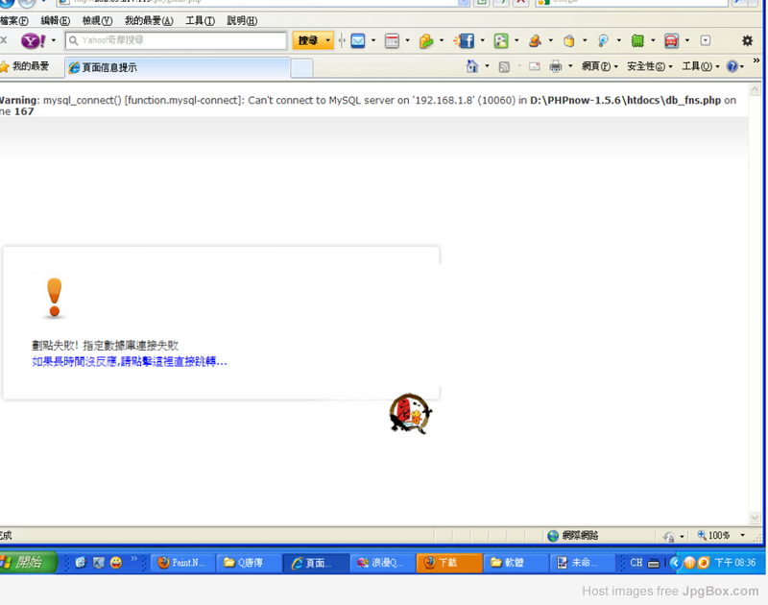Screen dimensions: 768x605
Task: Switch to the Paint.NET taskbar window
Action: coord(181,563)
